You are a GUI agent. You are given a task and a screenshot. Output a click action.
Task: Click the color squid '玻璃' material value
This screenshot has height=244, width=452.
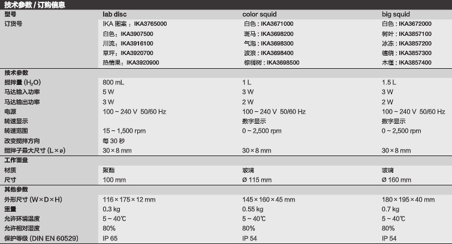[248, 170]
